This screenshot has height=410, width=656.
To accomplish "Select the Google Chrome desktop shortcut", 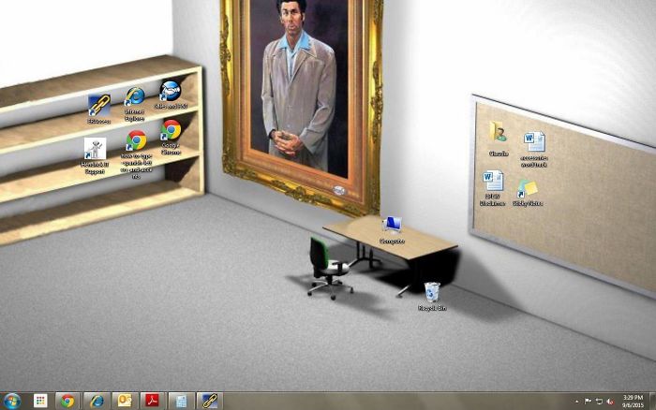I will click(x=171, y=132).
